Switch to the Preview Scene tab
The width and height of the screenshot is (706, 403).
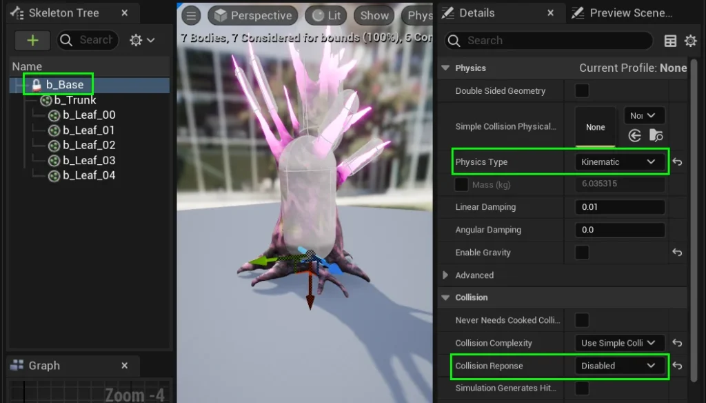click(630, 13)
